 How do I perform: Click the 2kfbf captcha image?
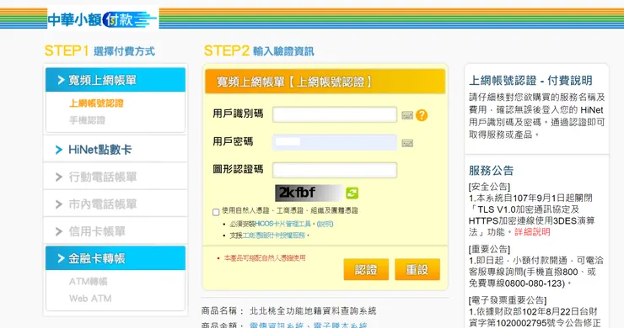click(x=309, y=193)
